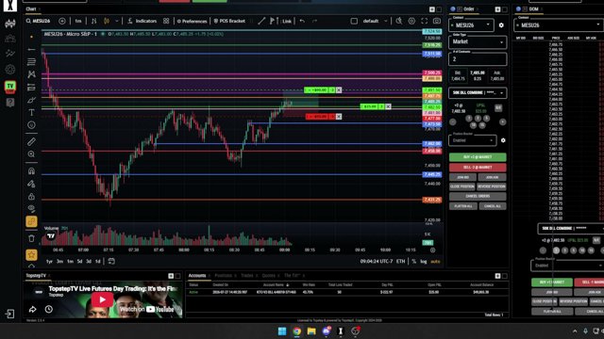Open Position Bracket settings gear
Viewport: 604px width, 339px height.
pos(503,140)
